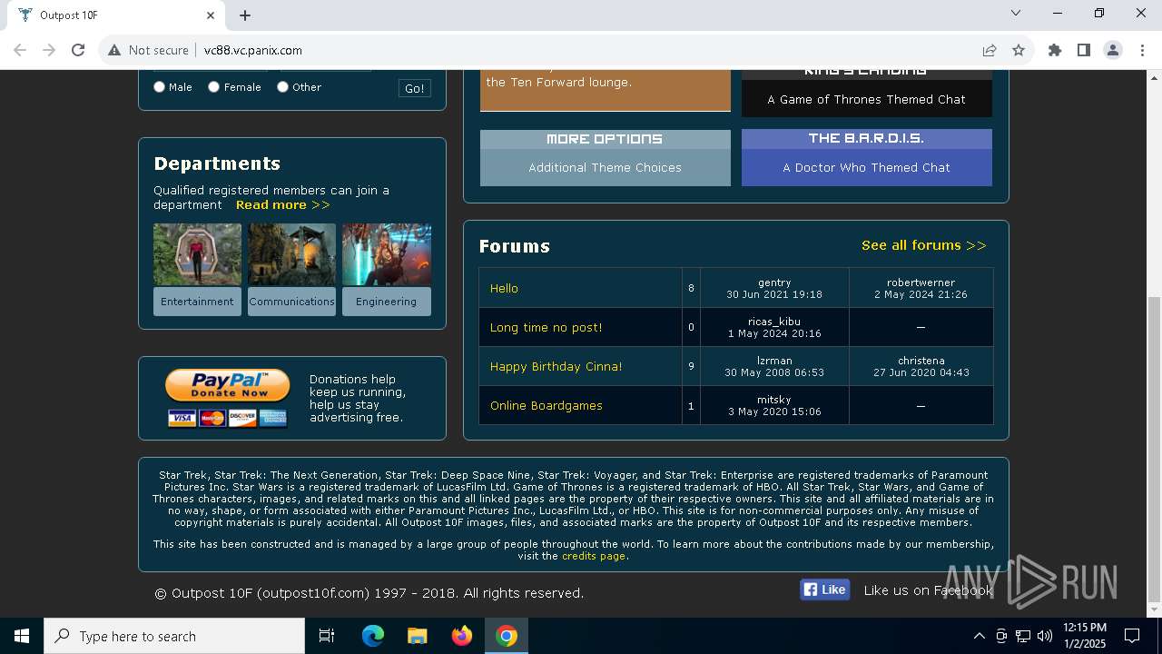Click ricas_kibu author cell
Image resolution: width=1162 pixels, height=654 pixels.
(x=774, y=327)
